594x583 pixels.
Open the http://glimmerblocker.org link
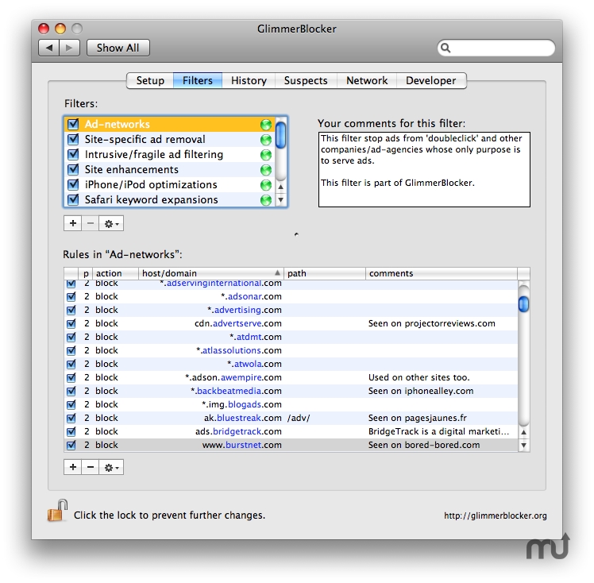(495, 515)
